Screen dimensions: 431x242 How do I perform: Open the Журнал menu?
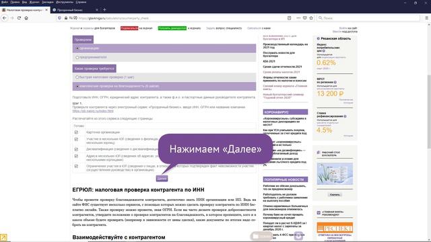34,2
